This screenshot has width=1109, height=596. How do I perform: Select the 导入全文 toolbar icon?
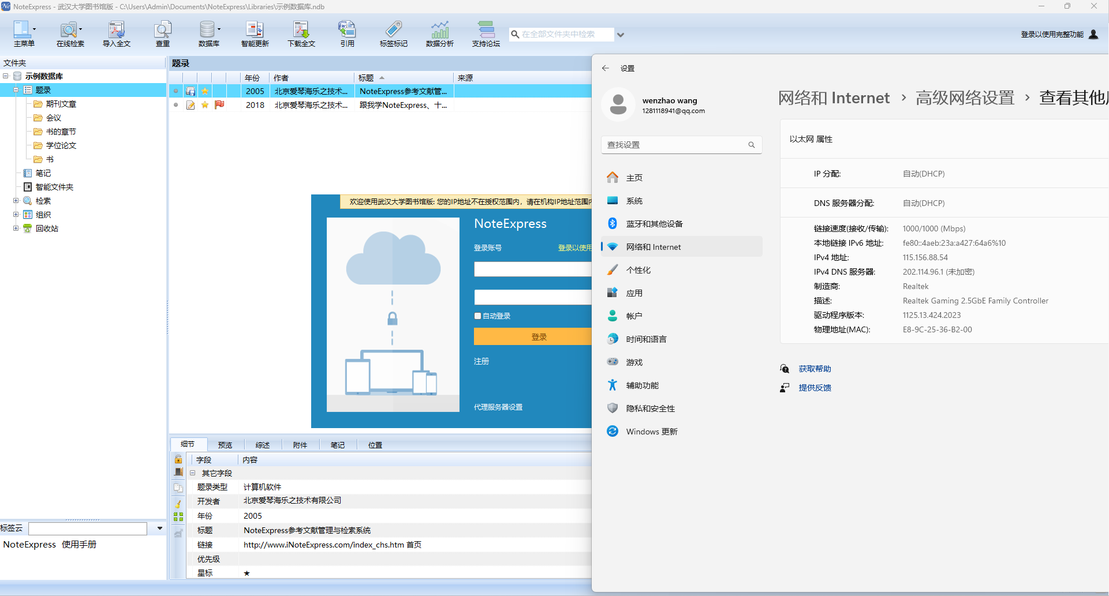116,33
